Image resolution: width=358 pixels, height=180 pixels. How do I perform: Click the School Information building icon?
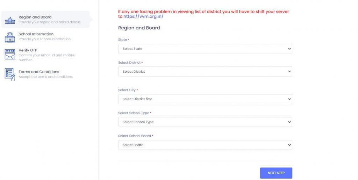click(x=10, y=37)
